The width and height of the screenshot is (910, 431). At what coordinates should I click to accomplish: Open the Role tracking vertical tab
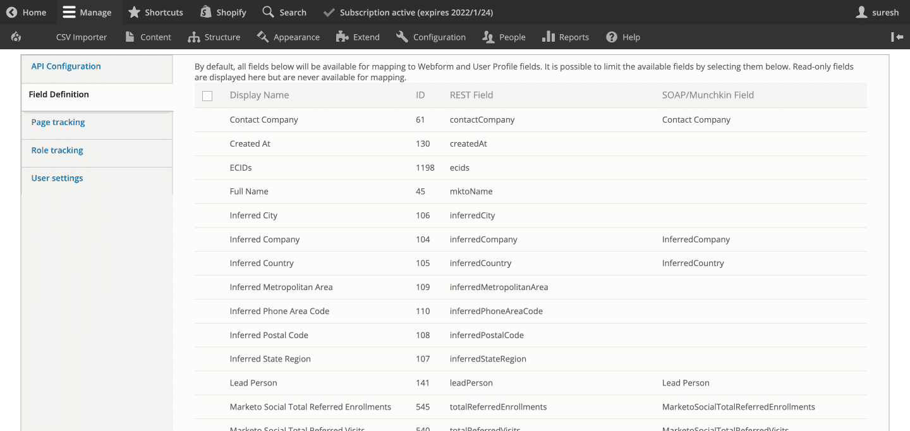[x=57, y=150]
